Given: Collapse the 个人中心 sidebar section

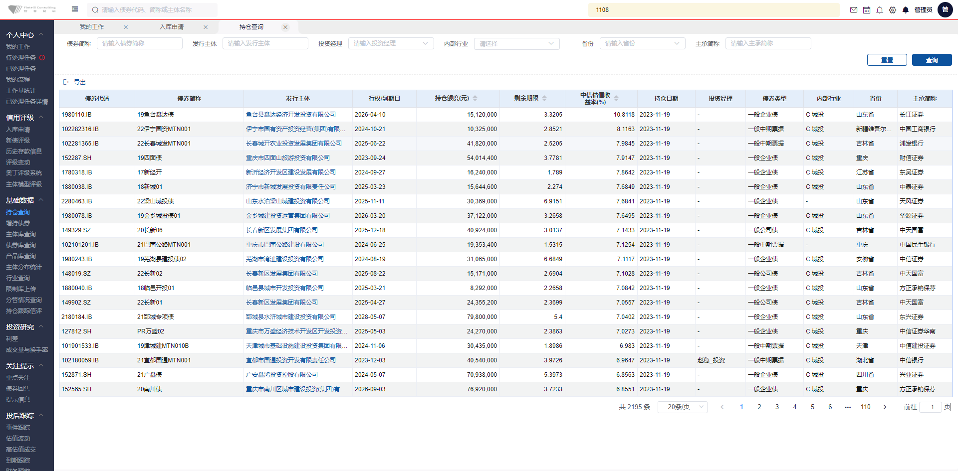Looking at the screenshot, I should pyautogui.click(x=41, y=35).
